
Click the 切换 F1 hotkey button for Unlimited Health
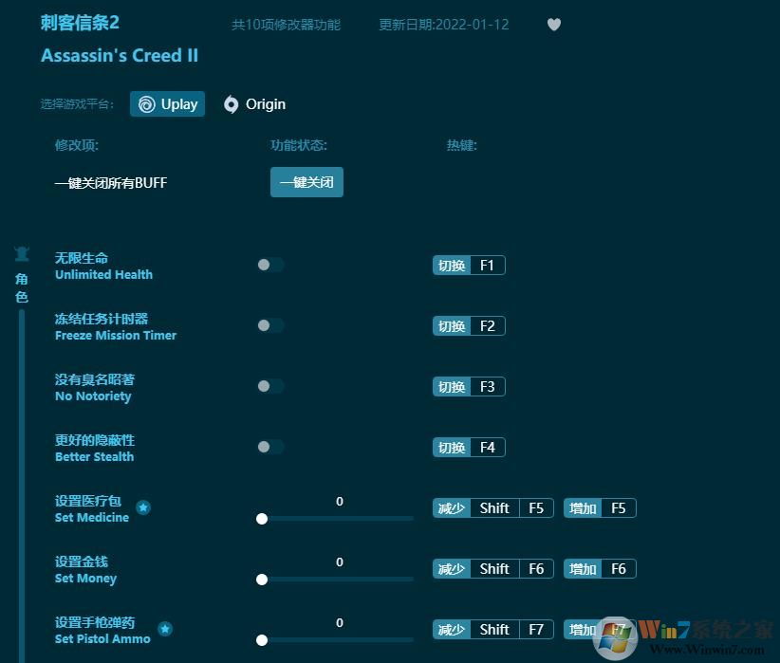point(469,266)
